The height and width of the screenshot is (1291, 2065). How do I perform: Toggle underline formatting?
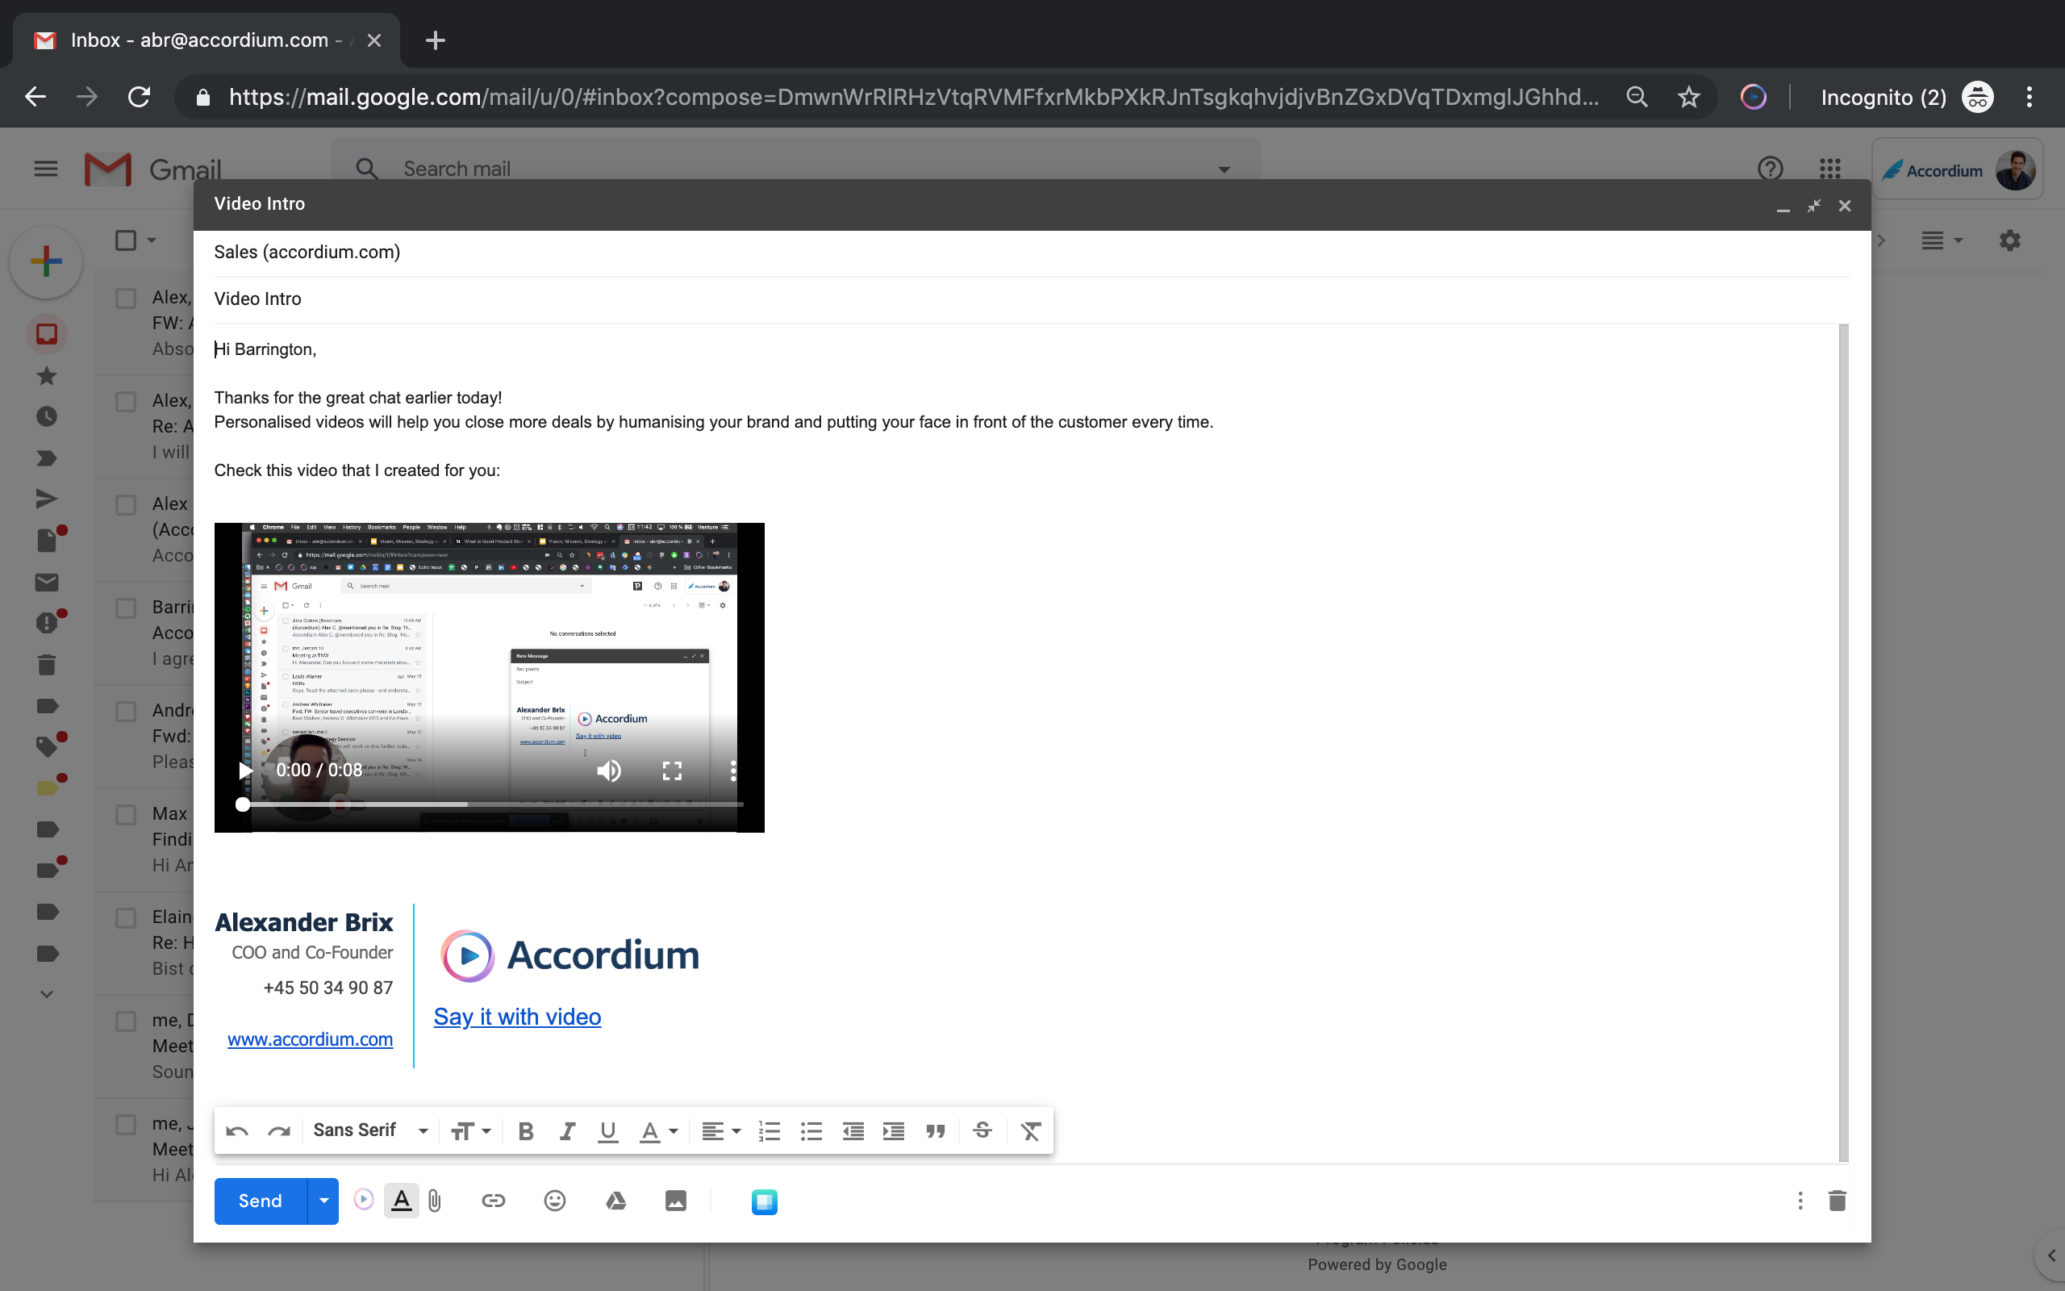[607, 1131]
